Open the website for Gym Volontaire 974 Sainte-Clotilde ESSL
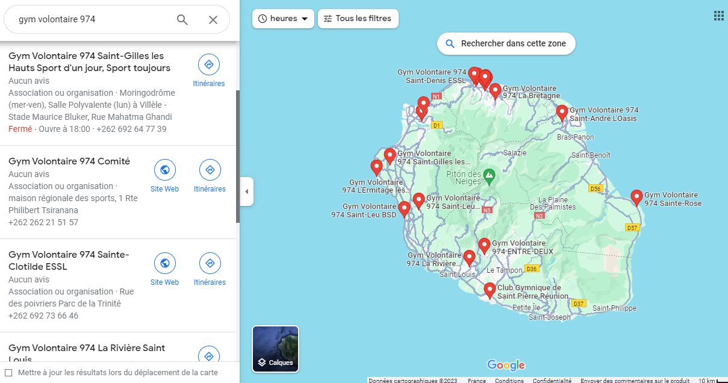 165,263
